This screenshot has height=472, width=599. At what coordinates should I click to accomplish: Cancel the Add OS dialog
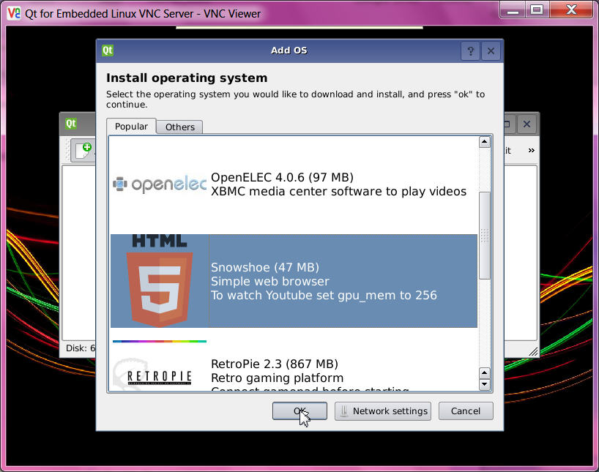(x=465, y=411)
